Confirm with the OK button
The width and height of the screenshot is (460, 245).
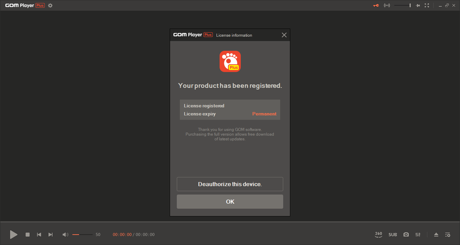pyautogui.click(x=230, y=202)
